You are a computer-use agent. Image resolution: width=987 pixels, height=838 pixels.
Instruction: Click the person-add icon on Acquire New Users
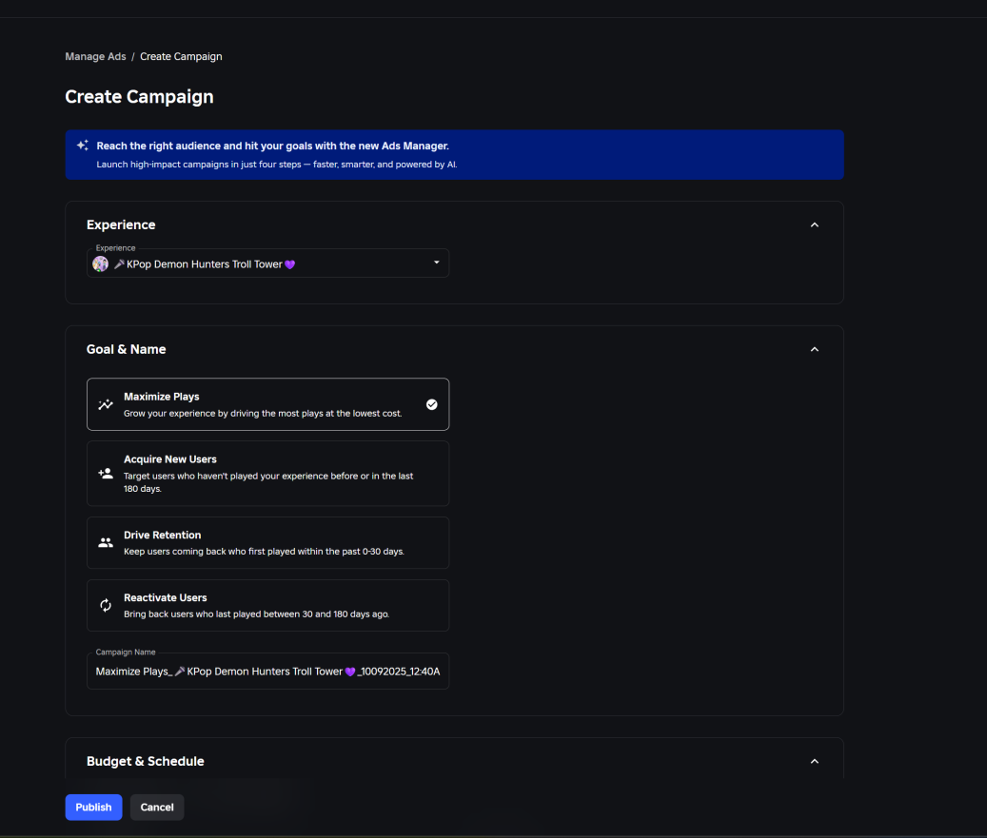[105, 472]
